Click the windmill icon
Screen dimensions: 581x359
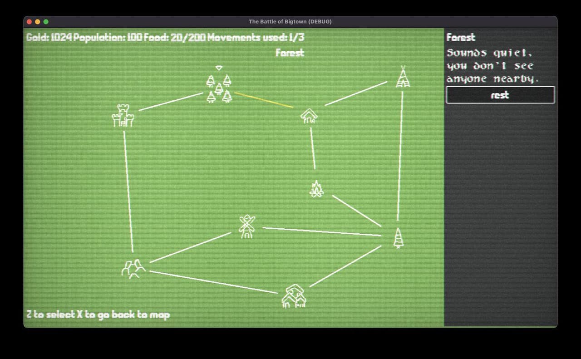coord(247,226)
